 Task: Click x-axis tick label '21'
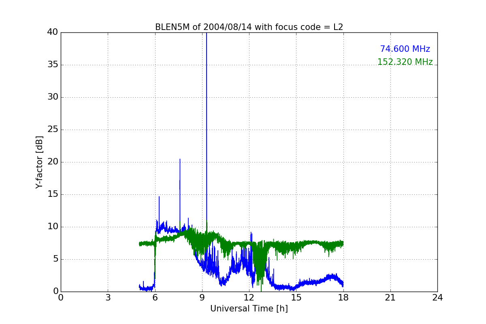point(390,297)
